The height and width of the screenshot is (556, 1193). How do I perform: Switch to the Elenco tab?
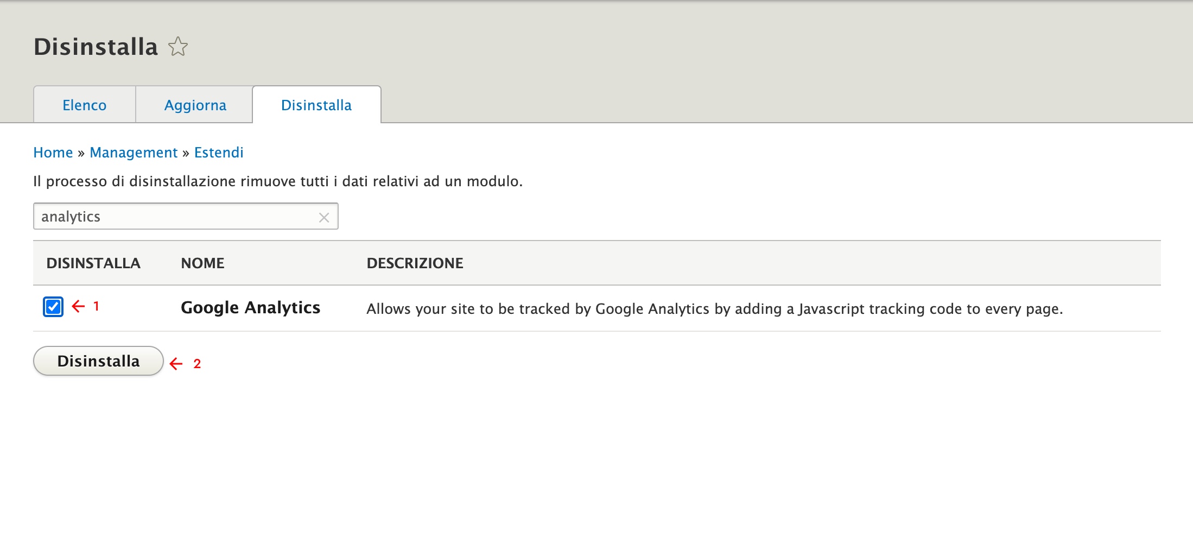[84, 105]
